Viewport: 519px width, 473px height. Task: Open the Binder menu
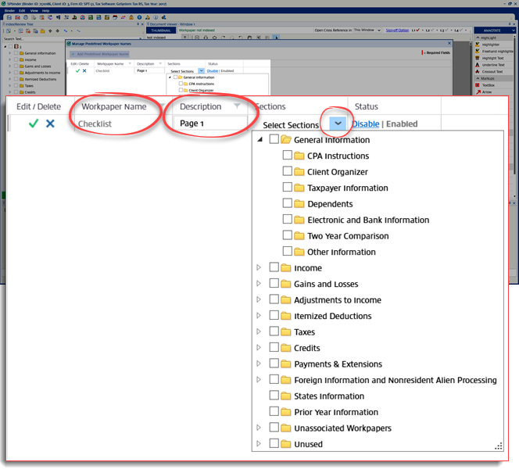click(9, 11)
